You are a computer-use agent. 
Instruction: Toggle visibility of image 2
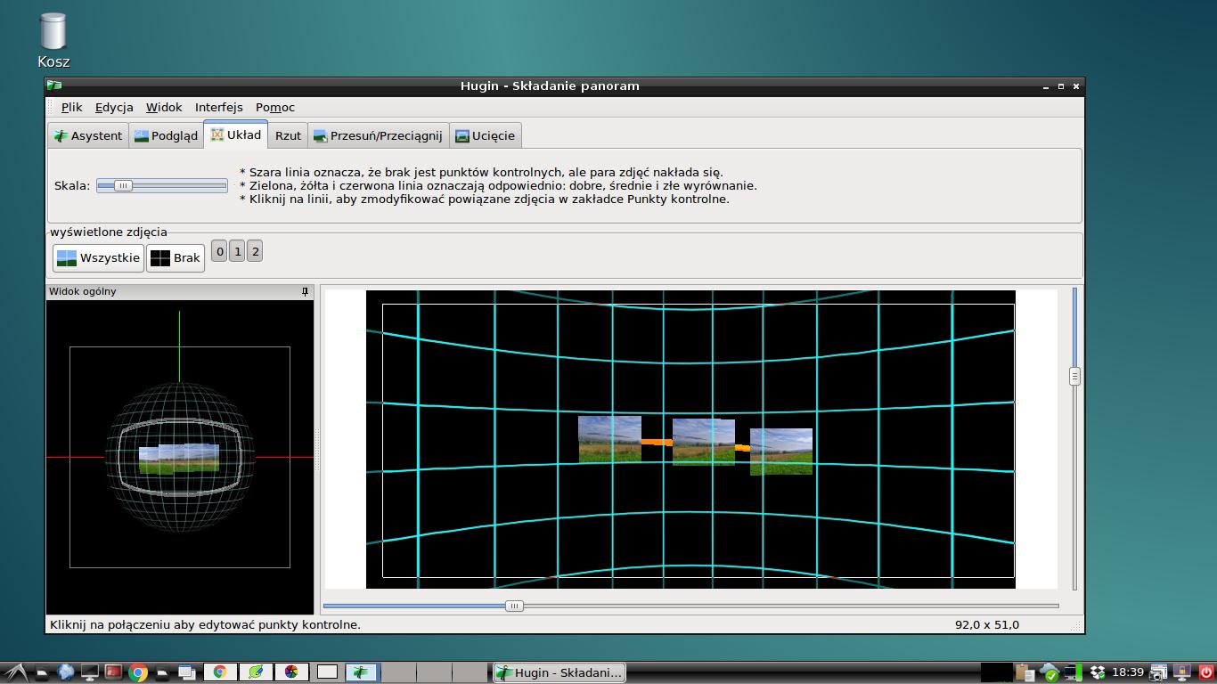(255, 251)
